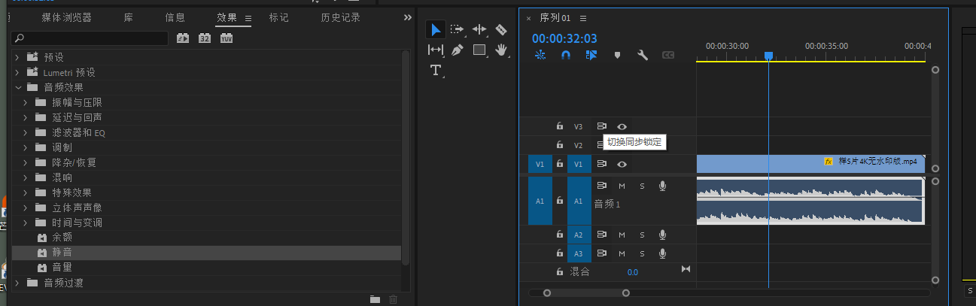Add a marker in the timeline
The image size is (976, 306).
point(617,55)
